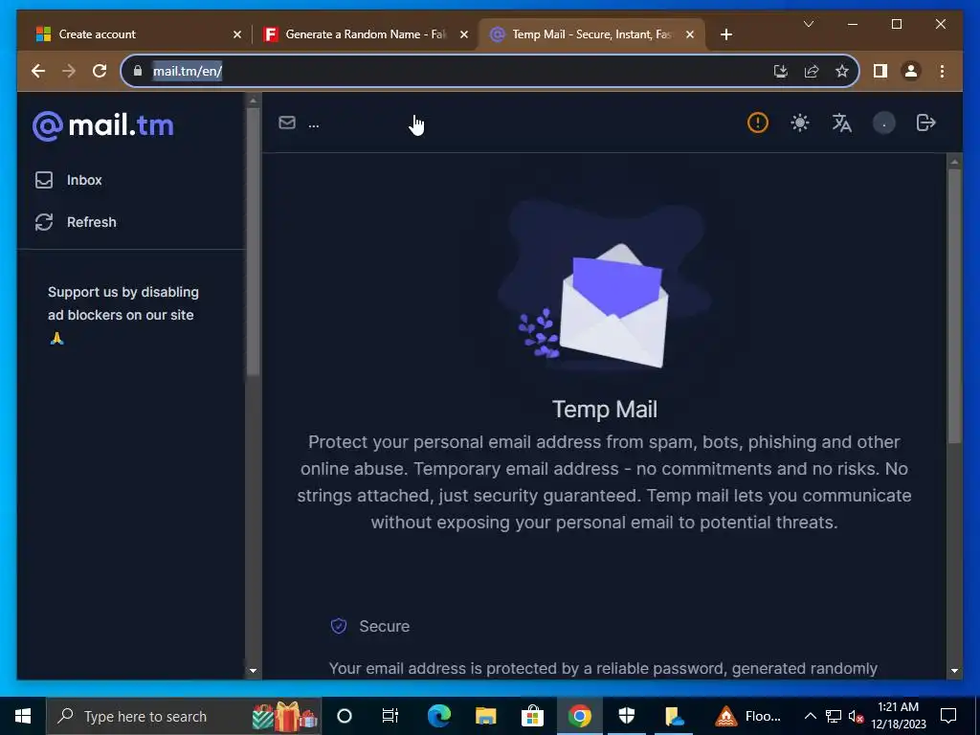Click the yellow file taskbar icon

pos(674,716)
